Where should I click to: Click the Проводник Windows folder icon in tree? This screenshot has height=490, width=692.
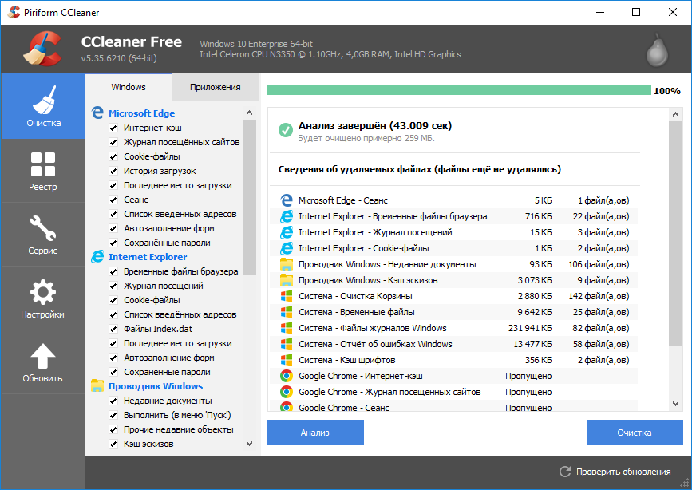[x=97, y=385]
